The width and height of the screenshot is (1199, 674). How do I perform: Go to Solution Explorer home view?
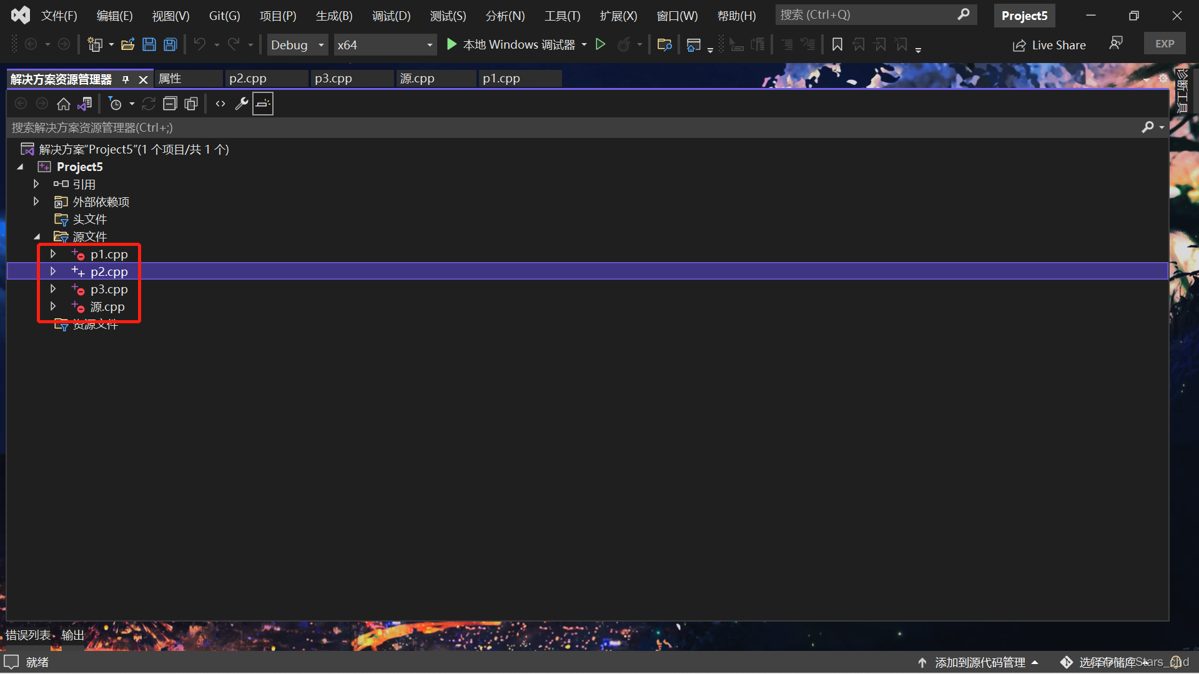(63, 104)
